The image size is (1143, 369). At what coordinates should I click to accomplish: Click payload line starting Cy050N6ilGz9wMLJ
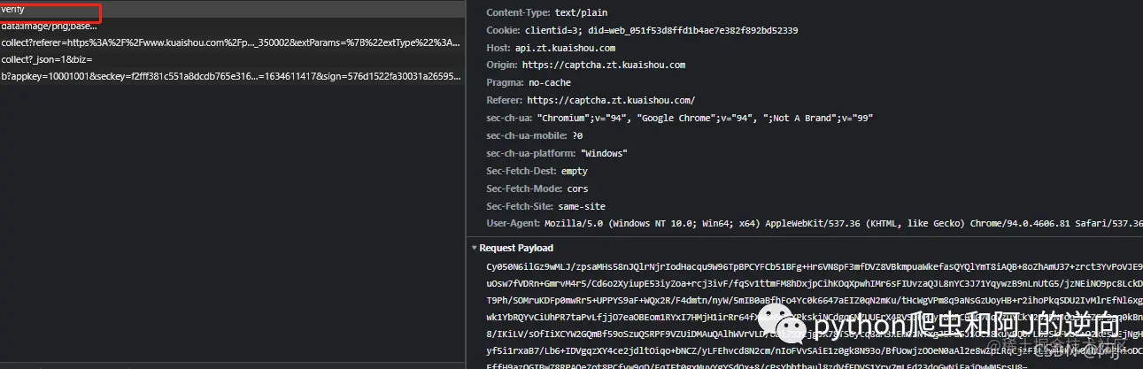tap(815, 266)
